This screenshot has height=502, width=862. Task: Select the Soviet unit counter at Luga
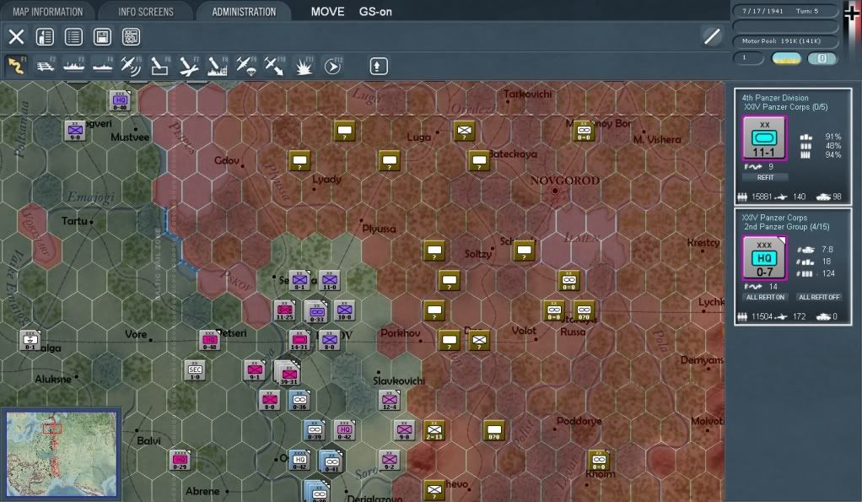465,131
